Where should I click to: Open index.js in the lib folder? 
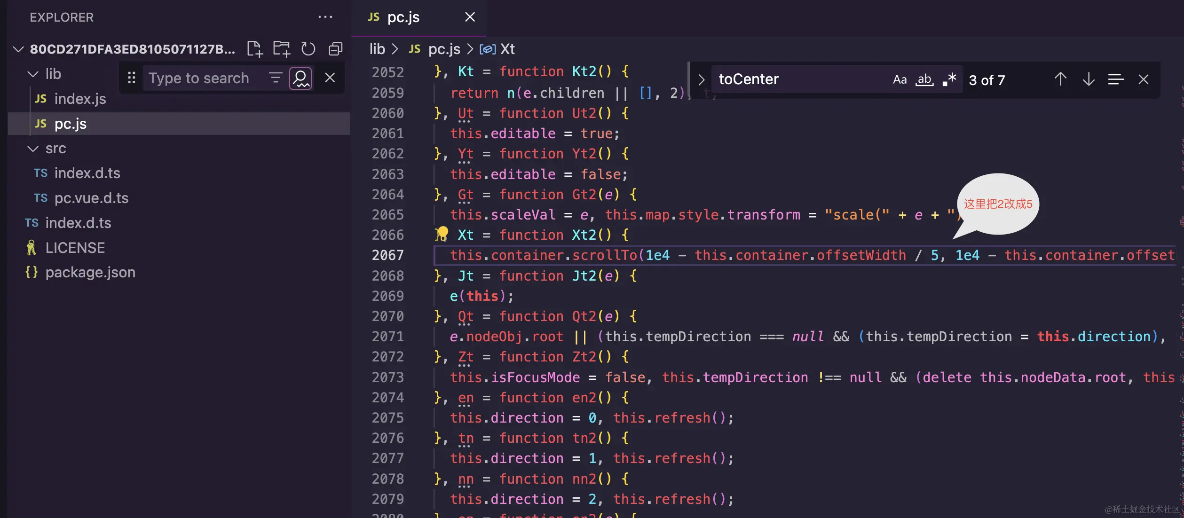click(x=80, y=99)
